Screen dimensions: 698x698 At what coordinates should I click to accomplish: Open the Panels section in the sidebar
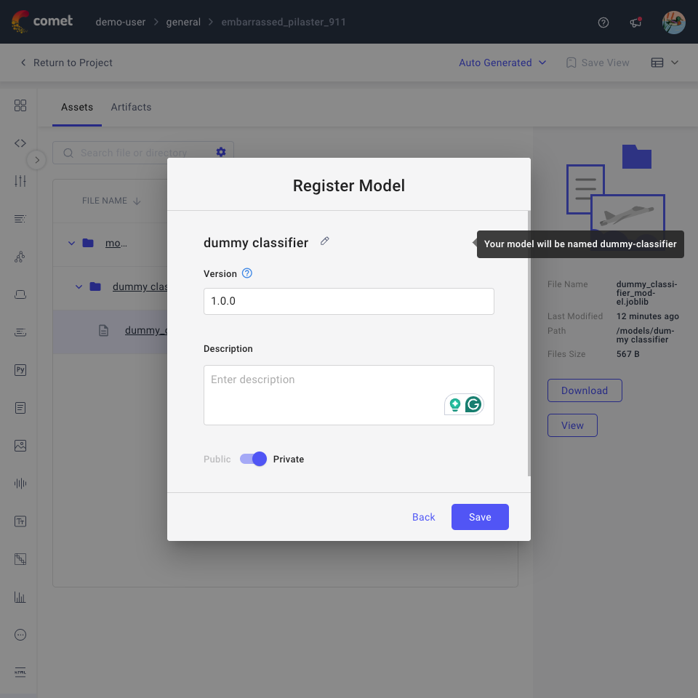tap(20, 105)
